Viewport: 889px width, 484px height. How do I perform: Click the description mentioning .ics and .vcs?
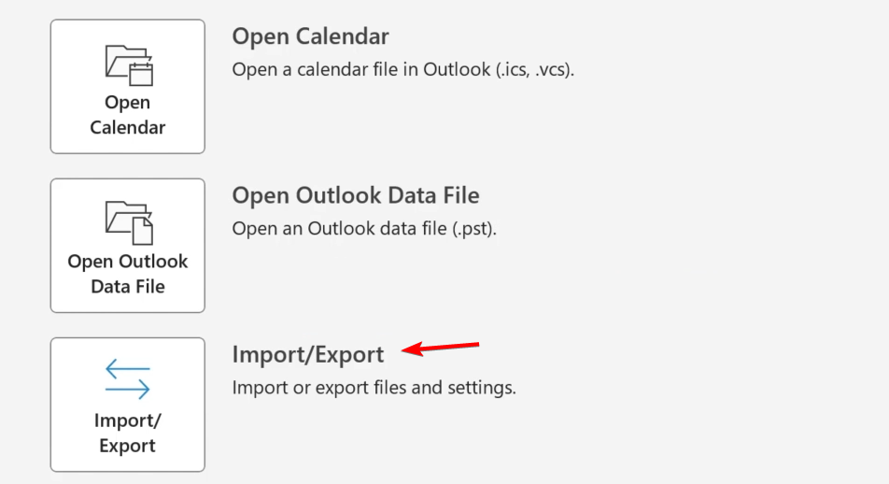403,70
